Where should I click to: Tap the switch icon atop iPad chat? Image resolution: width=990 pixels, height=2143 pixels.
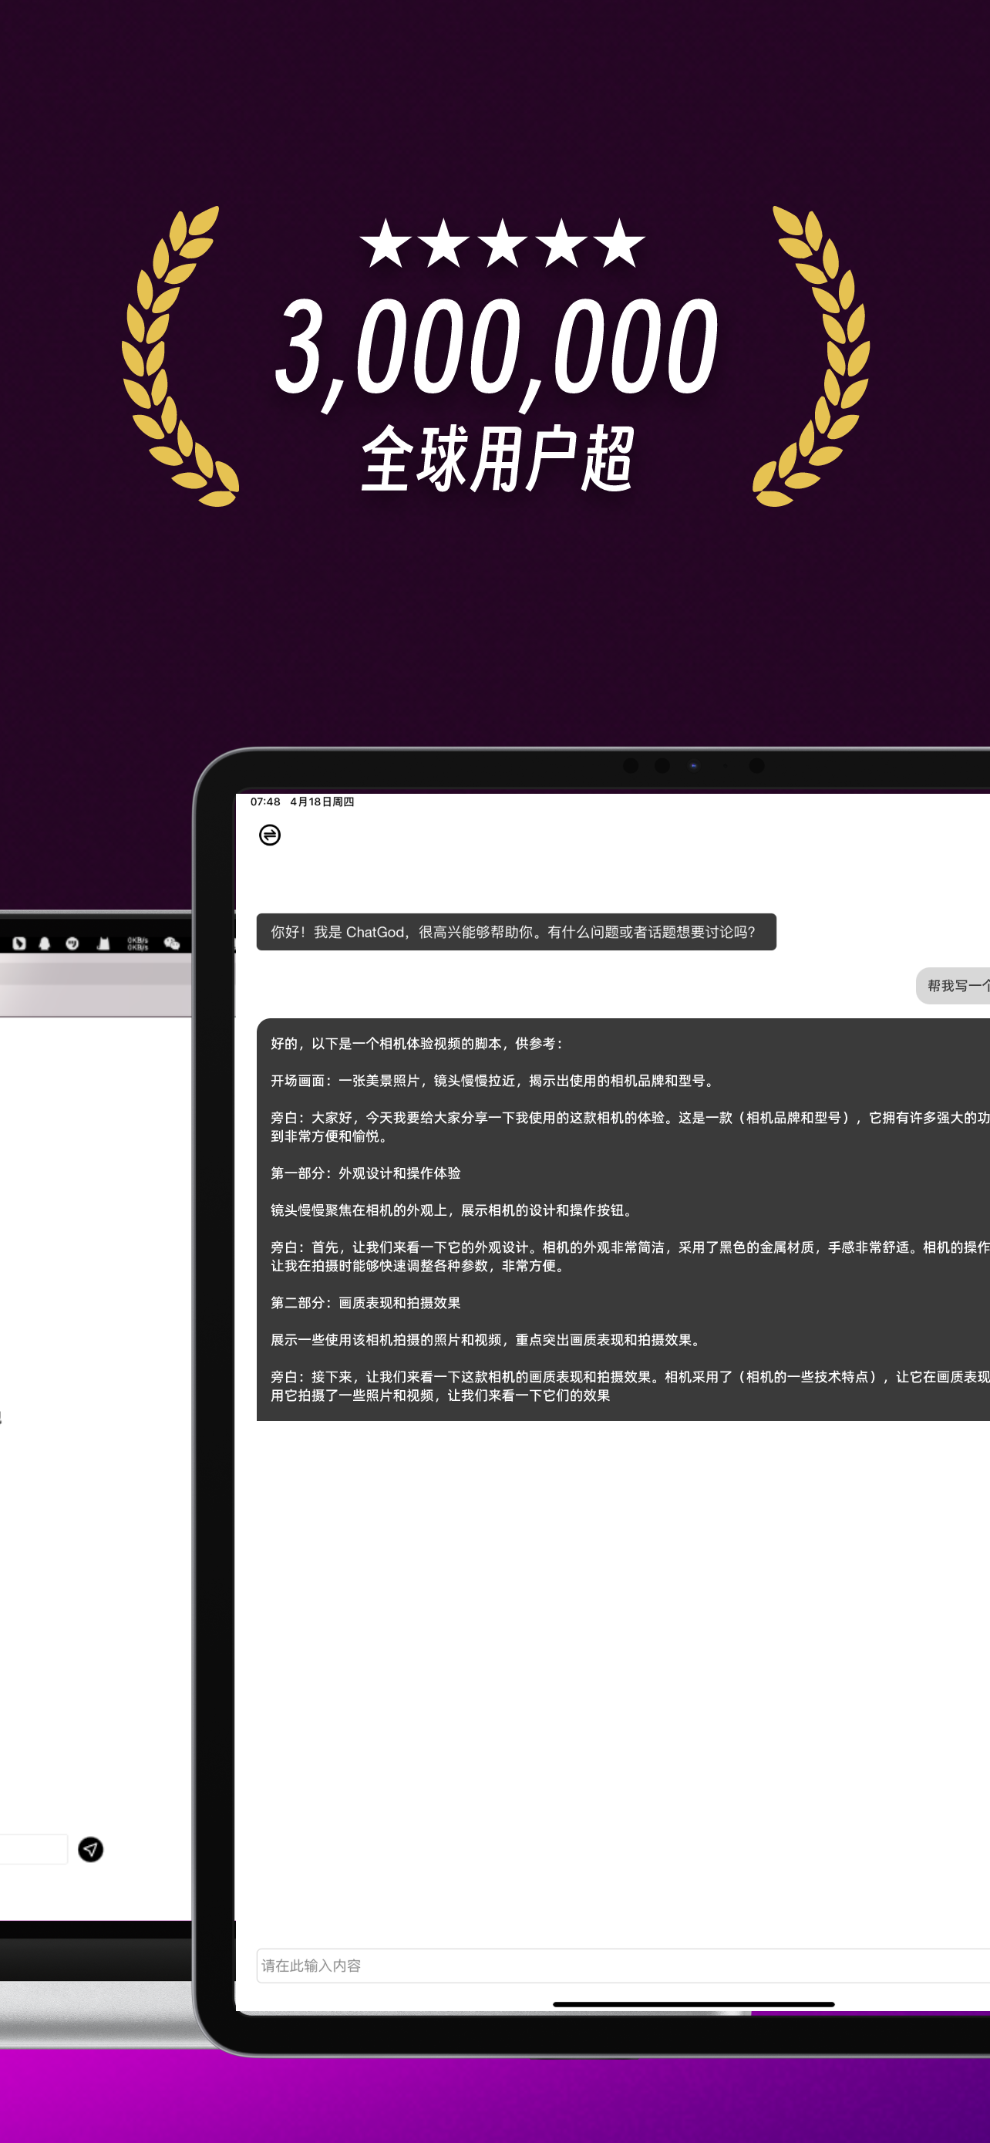[269, 835]
